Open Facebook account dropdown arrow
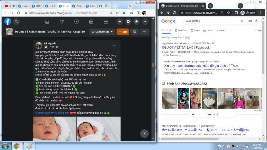267x150 pixels. [145, 22]
